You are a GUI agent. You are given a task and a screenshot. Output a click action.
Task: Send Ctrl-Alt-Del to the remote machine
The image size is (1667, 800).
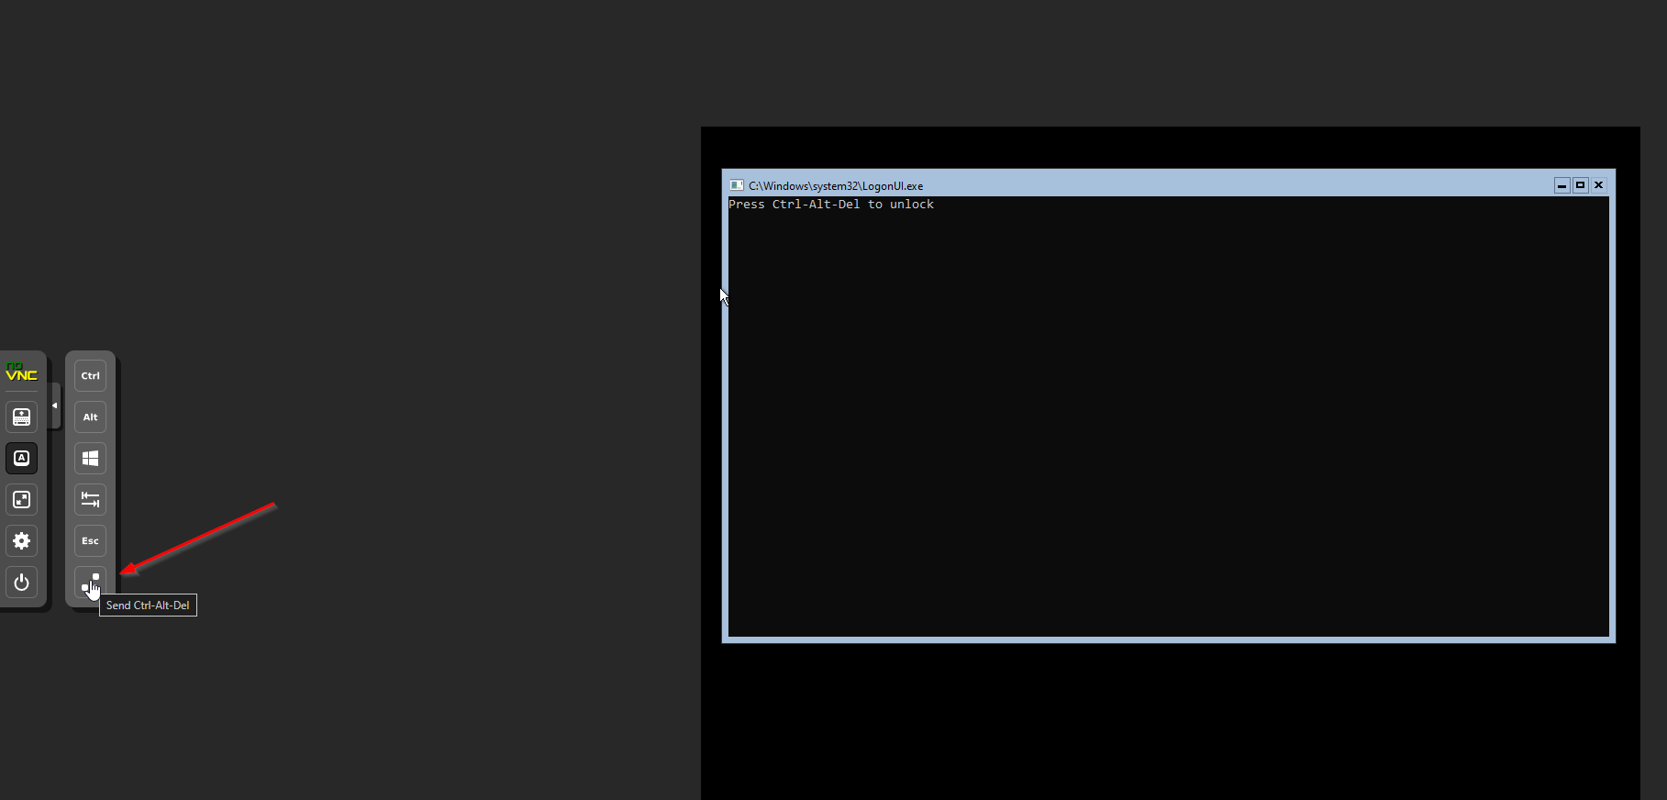tap(90, 583)
